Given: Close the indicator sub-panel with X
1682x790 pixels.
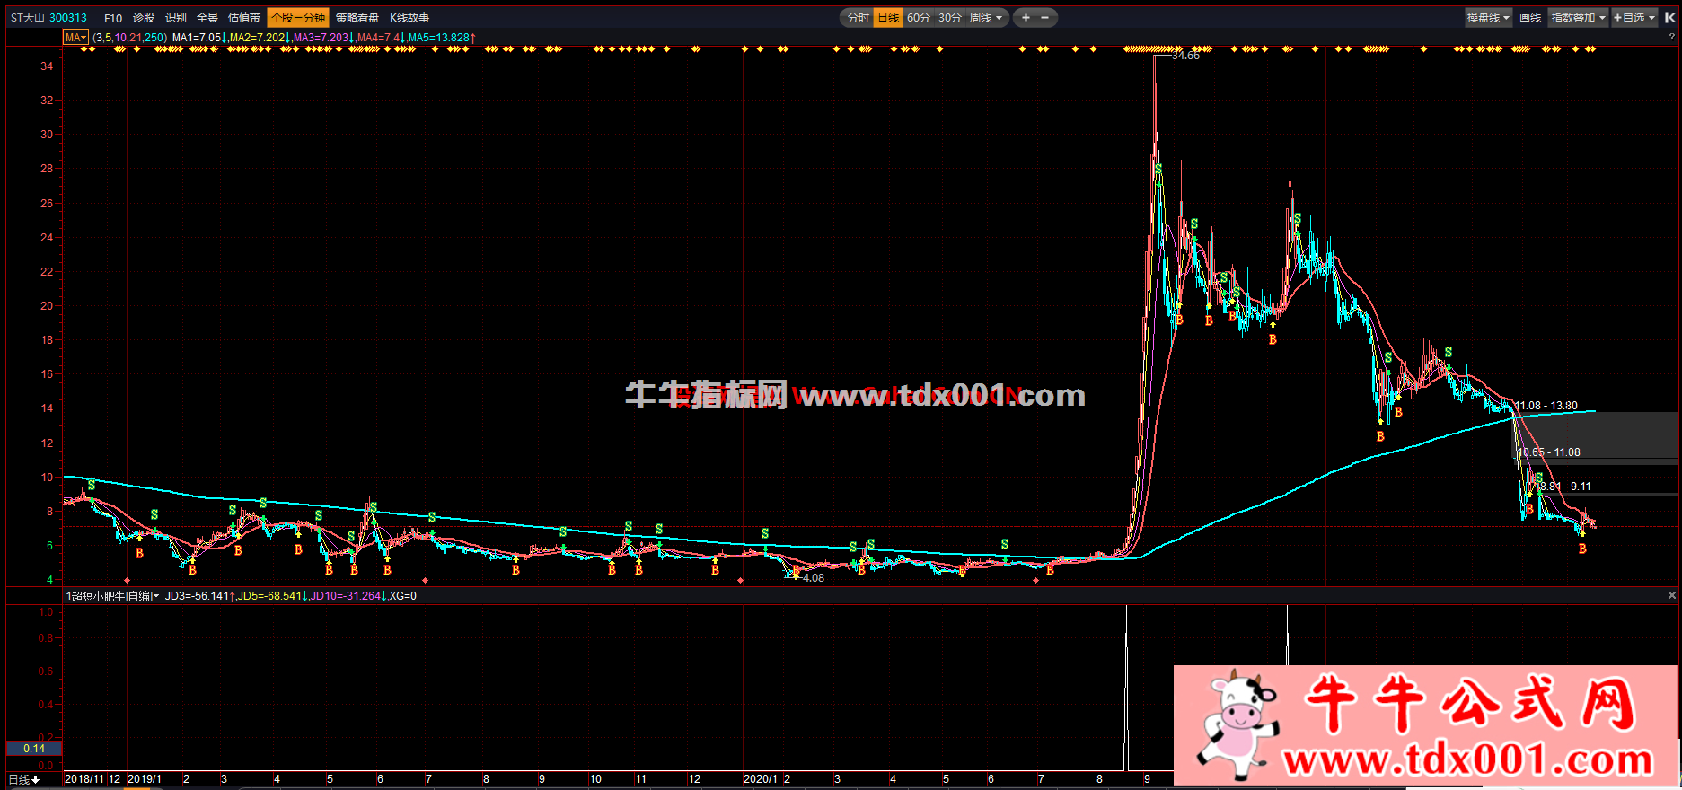Looking at the screenshot, I should click(1672, 595).
